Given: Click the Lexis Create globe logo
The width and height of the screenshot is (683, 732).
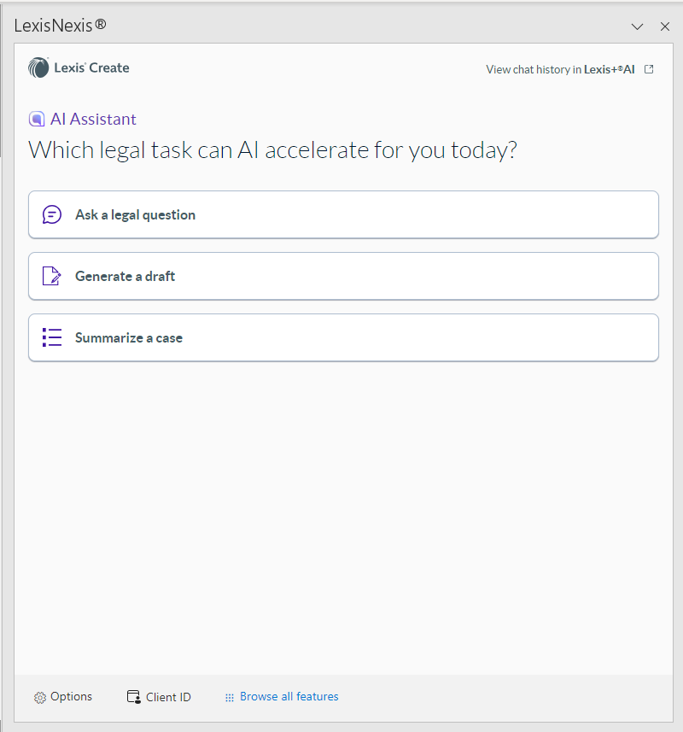Looking at the screenshot, I should tap(38, 67).
